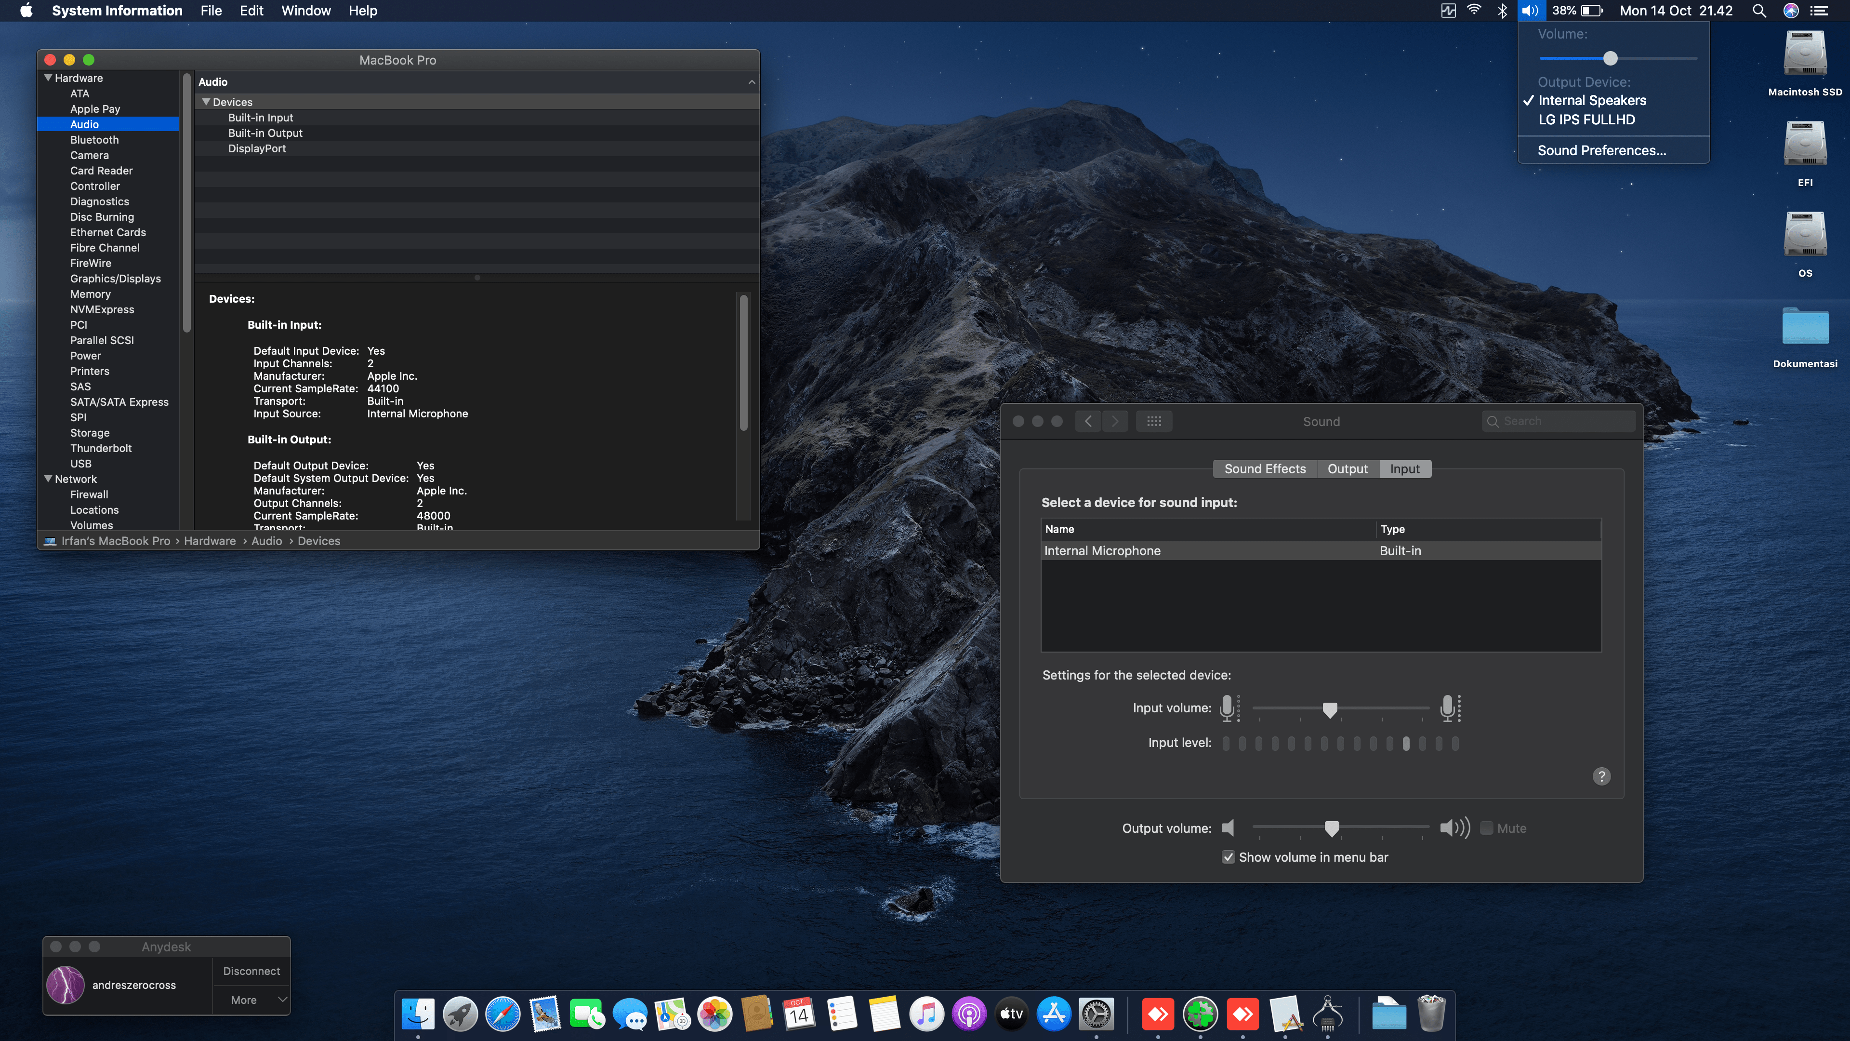Collapse the Devices disclosure triangle
This screenshot has width=1850, height=1041.
point(206,102)
